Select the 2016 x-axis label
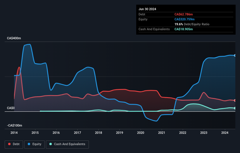The width and height of the screenshot is (240, 153). click(x=56, y=133)
